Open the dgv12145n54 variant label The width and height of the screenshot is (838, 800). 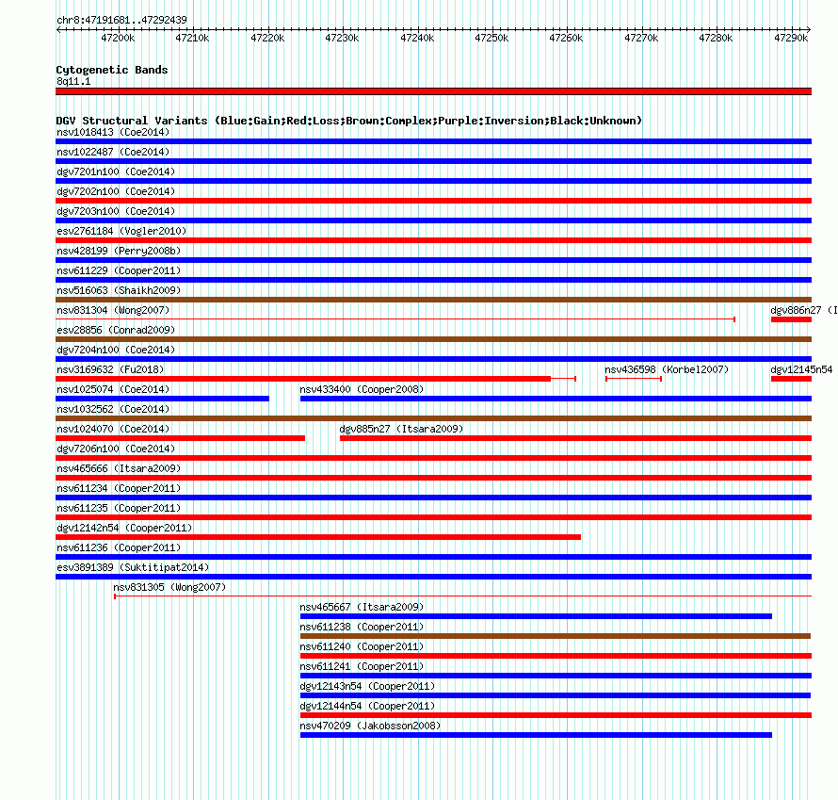(801, 369)
